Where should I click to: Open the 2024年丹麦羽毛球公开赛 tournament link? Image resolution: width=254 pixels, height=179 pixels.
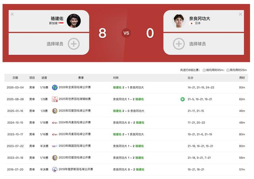coord(75,123)
